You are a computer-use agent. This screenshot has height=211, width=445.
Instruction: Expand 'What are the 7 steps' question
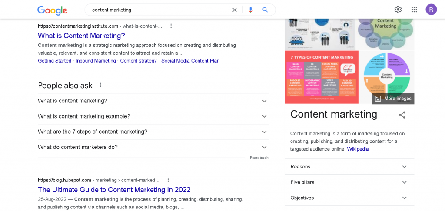[153, 132]
